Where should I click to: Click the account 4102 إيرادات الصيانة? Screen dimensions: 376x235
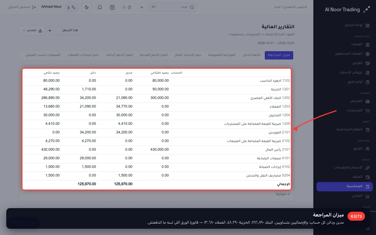pos(274,167)
